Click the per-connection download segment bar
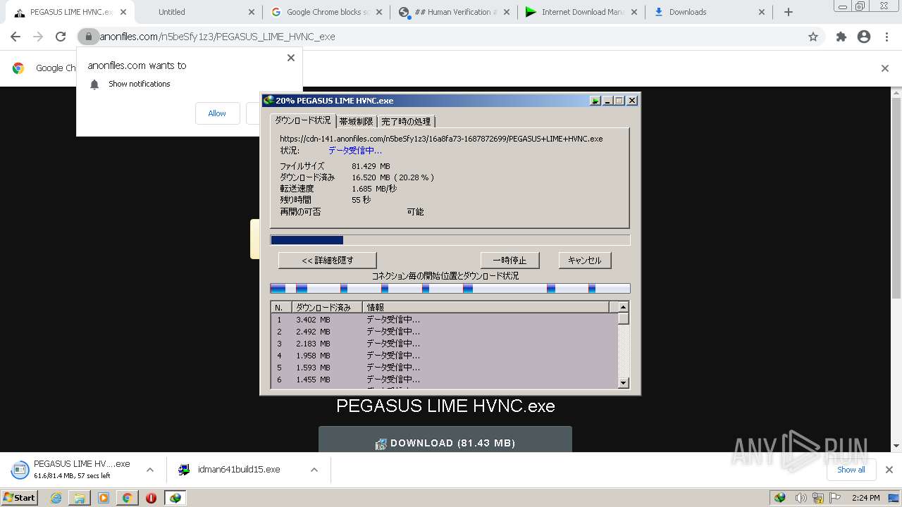This screenshot has height=507, width=902. [450, 289]
